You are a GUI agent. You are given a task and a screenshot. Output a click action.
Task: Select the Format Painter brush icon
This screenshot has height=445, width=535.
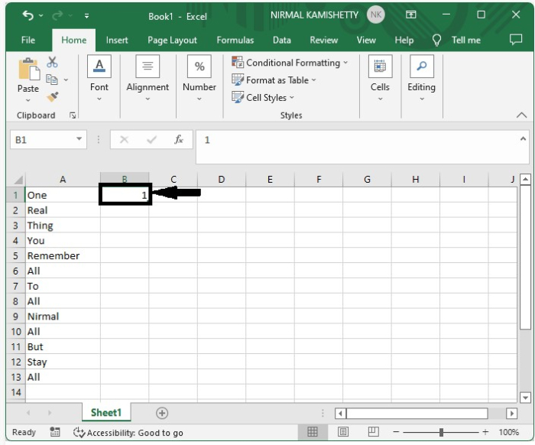[x=52, y=97]
